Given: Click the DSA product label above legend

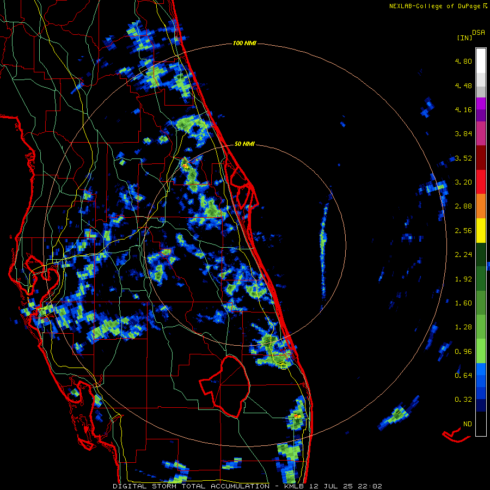Looking at the screenshot, I should click(479, 33).
